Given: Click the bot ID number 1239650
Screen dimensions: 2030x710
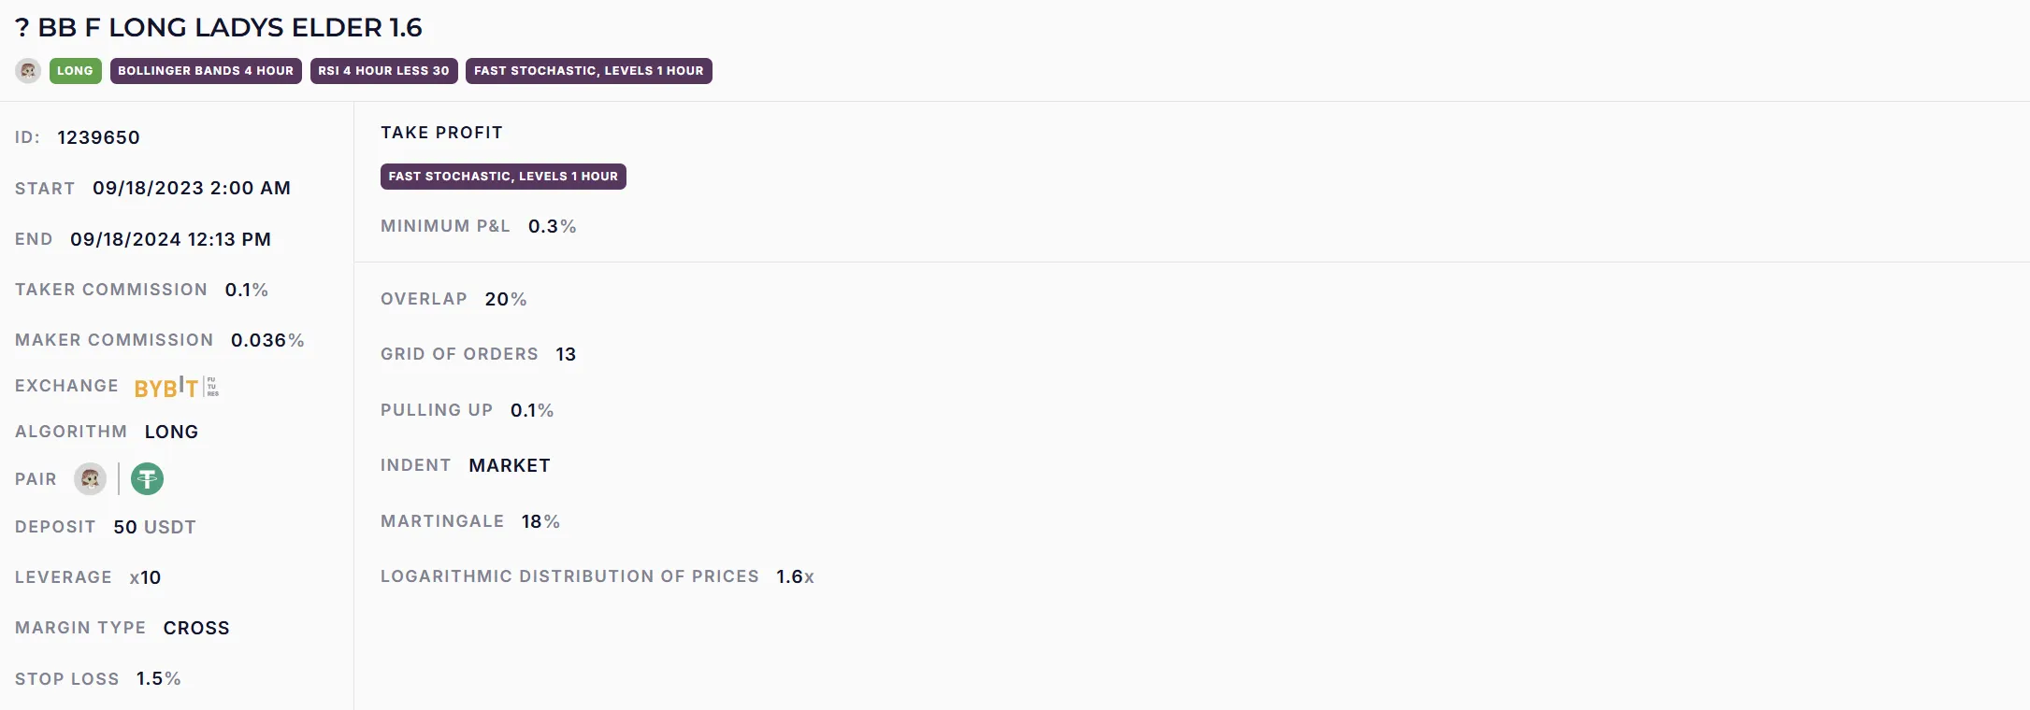Looking at the screenshot, I should [x=98, y=137].
